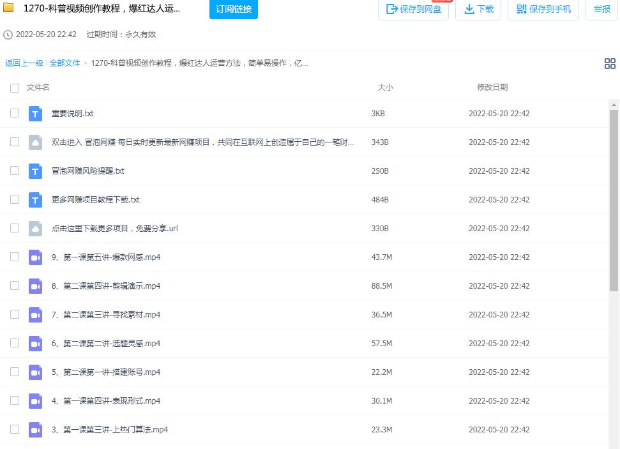Click the 88.5M size value
Image resolution: width=620 pixels, height=449 pixels.
tap(382, 286)
